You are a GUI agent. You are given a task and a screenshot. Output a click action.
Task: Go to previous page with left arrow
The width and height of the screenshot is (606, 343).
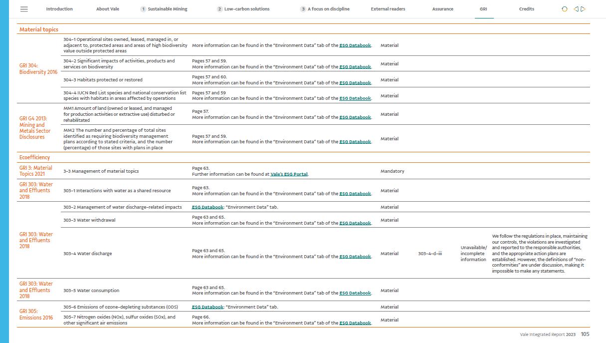point(576,9)
